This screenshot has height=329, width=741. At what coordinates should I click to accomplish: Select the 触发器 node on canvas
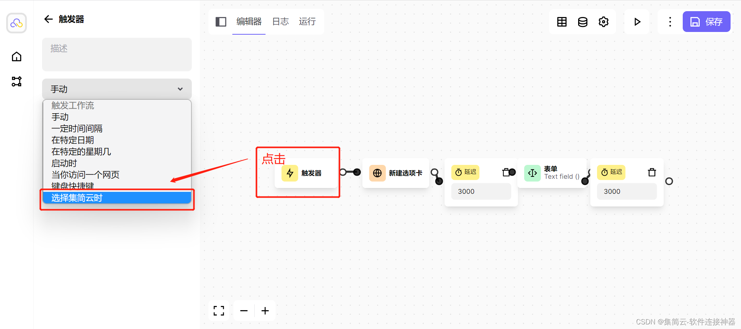tap(306, 173)
